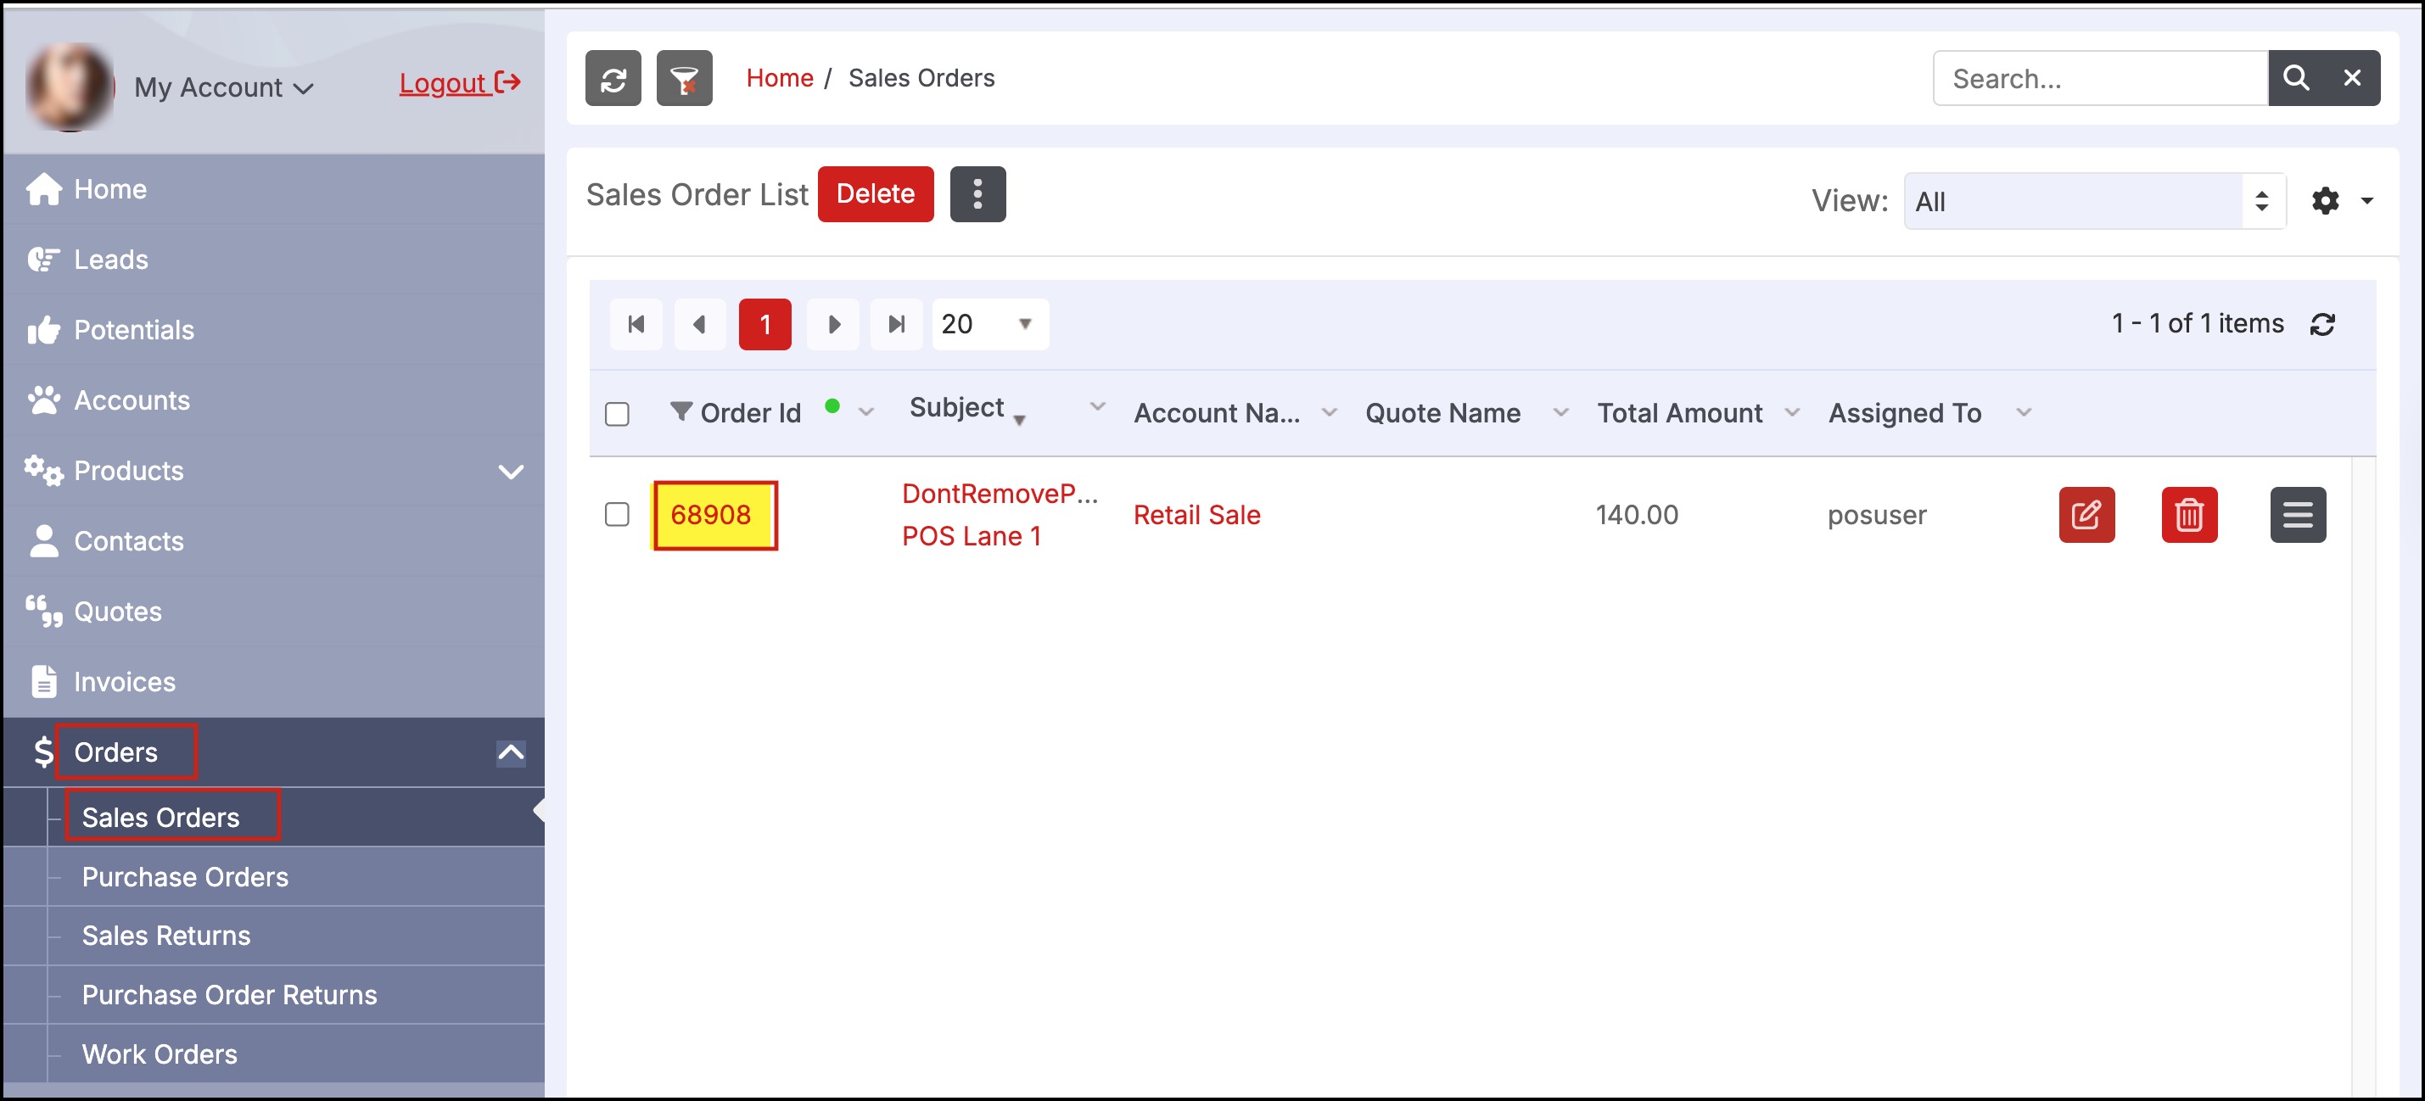This screenshot has width=2425, height=1101.
Task: Click the refresh icon beside breadcrumb
Action: pos(613,79)
